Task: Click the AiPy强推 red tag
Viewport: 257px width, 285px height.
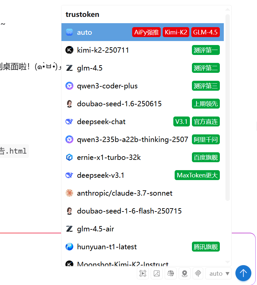Action: (146, 32)
